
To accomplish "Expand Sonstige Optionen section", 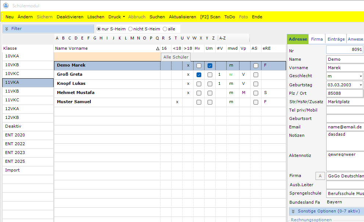I will coord(293,211).
